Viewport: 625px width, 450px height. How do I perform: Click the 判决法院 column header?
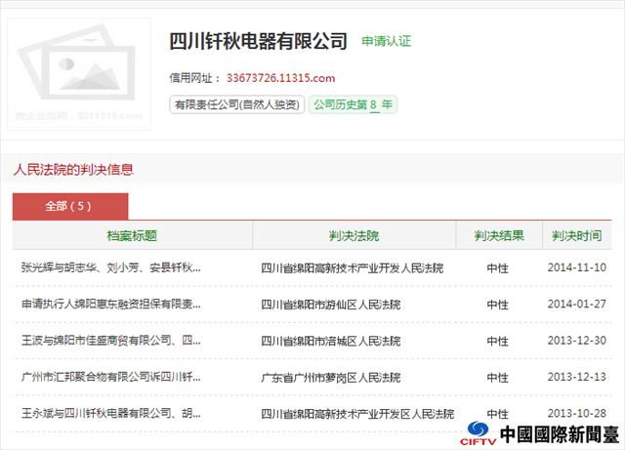354,235
